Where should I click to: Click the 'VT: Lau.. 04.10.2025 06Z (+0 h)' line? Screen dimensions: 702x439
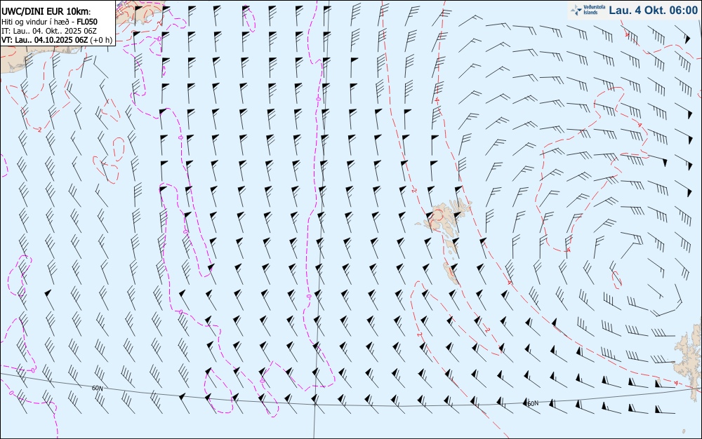(x=56, y=40)
